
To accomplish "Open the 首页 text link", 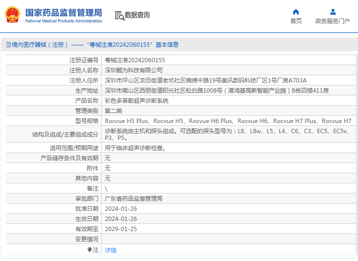I will click(x=296, y=21).
